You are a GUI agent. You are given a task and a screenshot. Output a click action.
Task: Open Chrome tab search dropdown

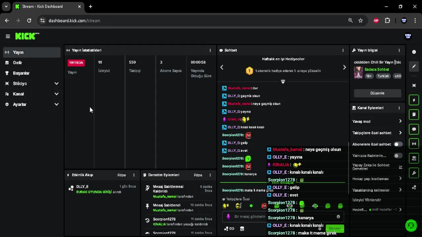[x=6, y=7]
